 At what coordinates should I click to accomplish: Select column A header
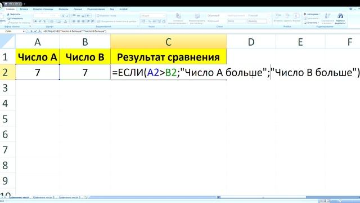click(x=38, y=42)
